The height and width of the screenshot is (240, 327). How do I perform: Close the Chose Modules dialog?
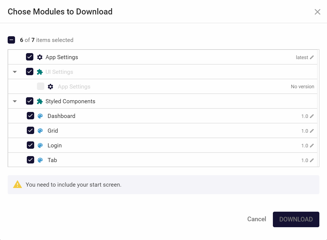click(x=317, y=12)
